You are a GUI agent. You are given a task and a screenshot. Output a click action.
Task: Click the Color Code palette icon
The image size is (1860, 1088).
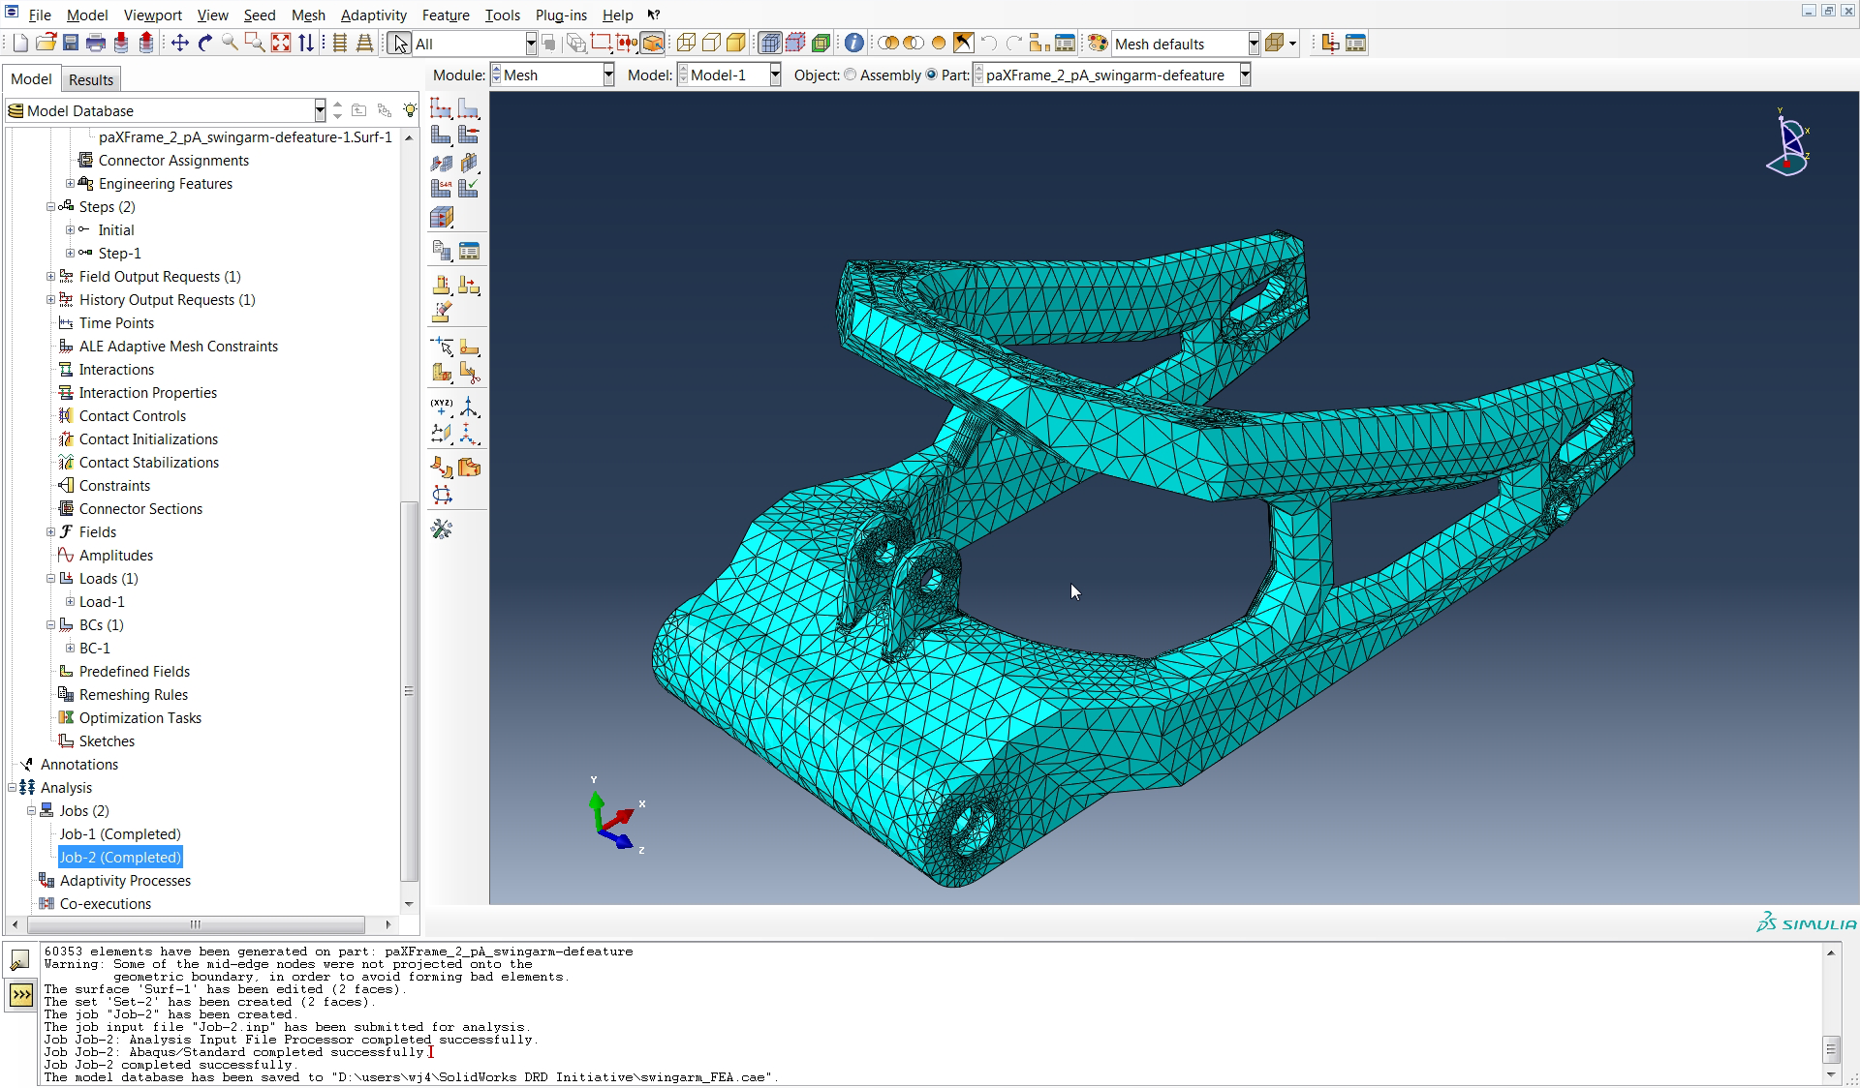tap(1098, 43)
